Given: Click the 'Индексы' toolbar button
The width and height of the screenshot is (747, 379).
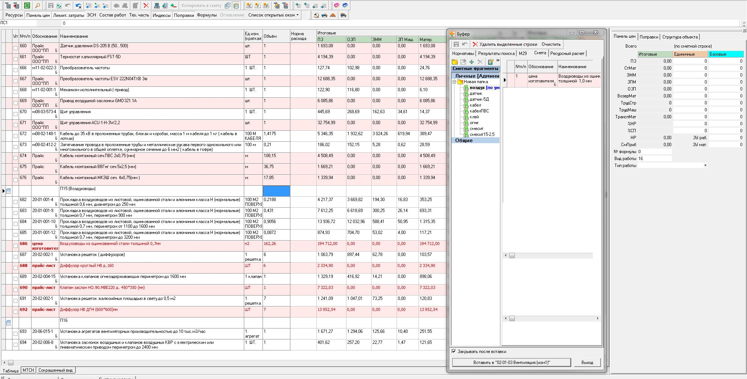Looking at the screenshot, I should tap(161, 15).
